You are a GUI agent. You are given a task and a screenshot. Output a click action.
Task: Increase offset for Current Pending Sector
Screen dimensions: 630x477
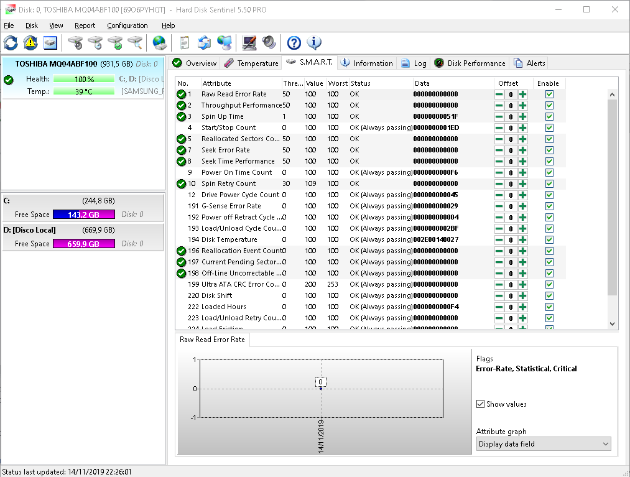[522, 262]
